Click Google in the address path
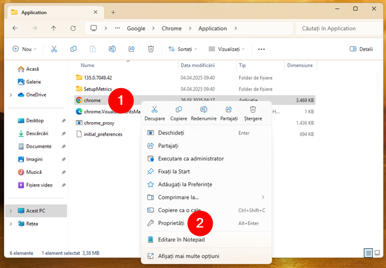 pyautogui.click(x=136, y=29)
